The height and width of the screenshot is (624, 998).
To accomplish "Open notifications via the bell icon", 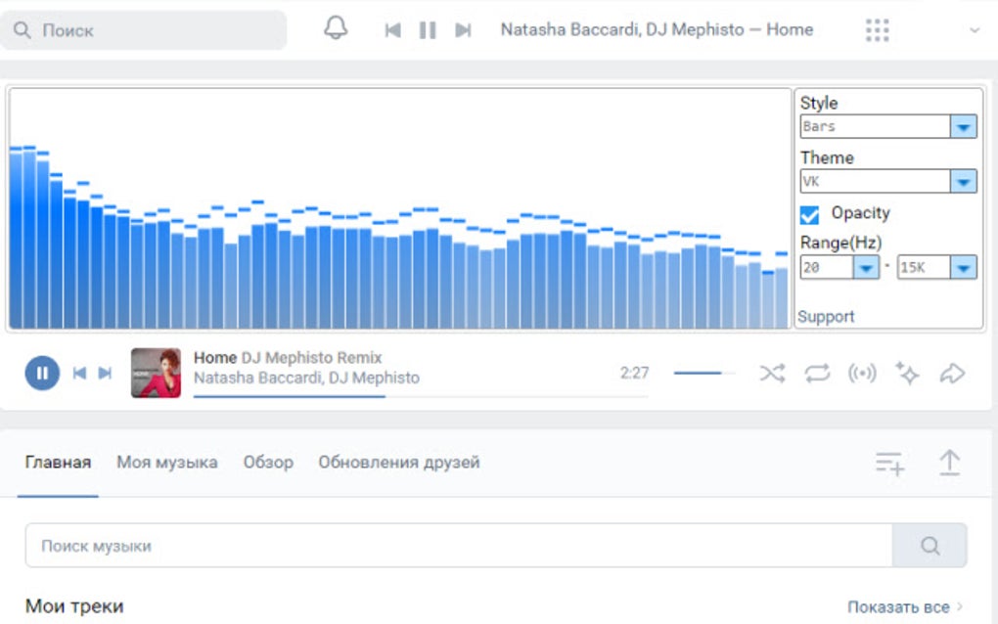I will click(335, 29).
